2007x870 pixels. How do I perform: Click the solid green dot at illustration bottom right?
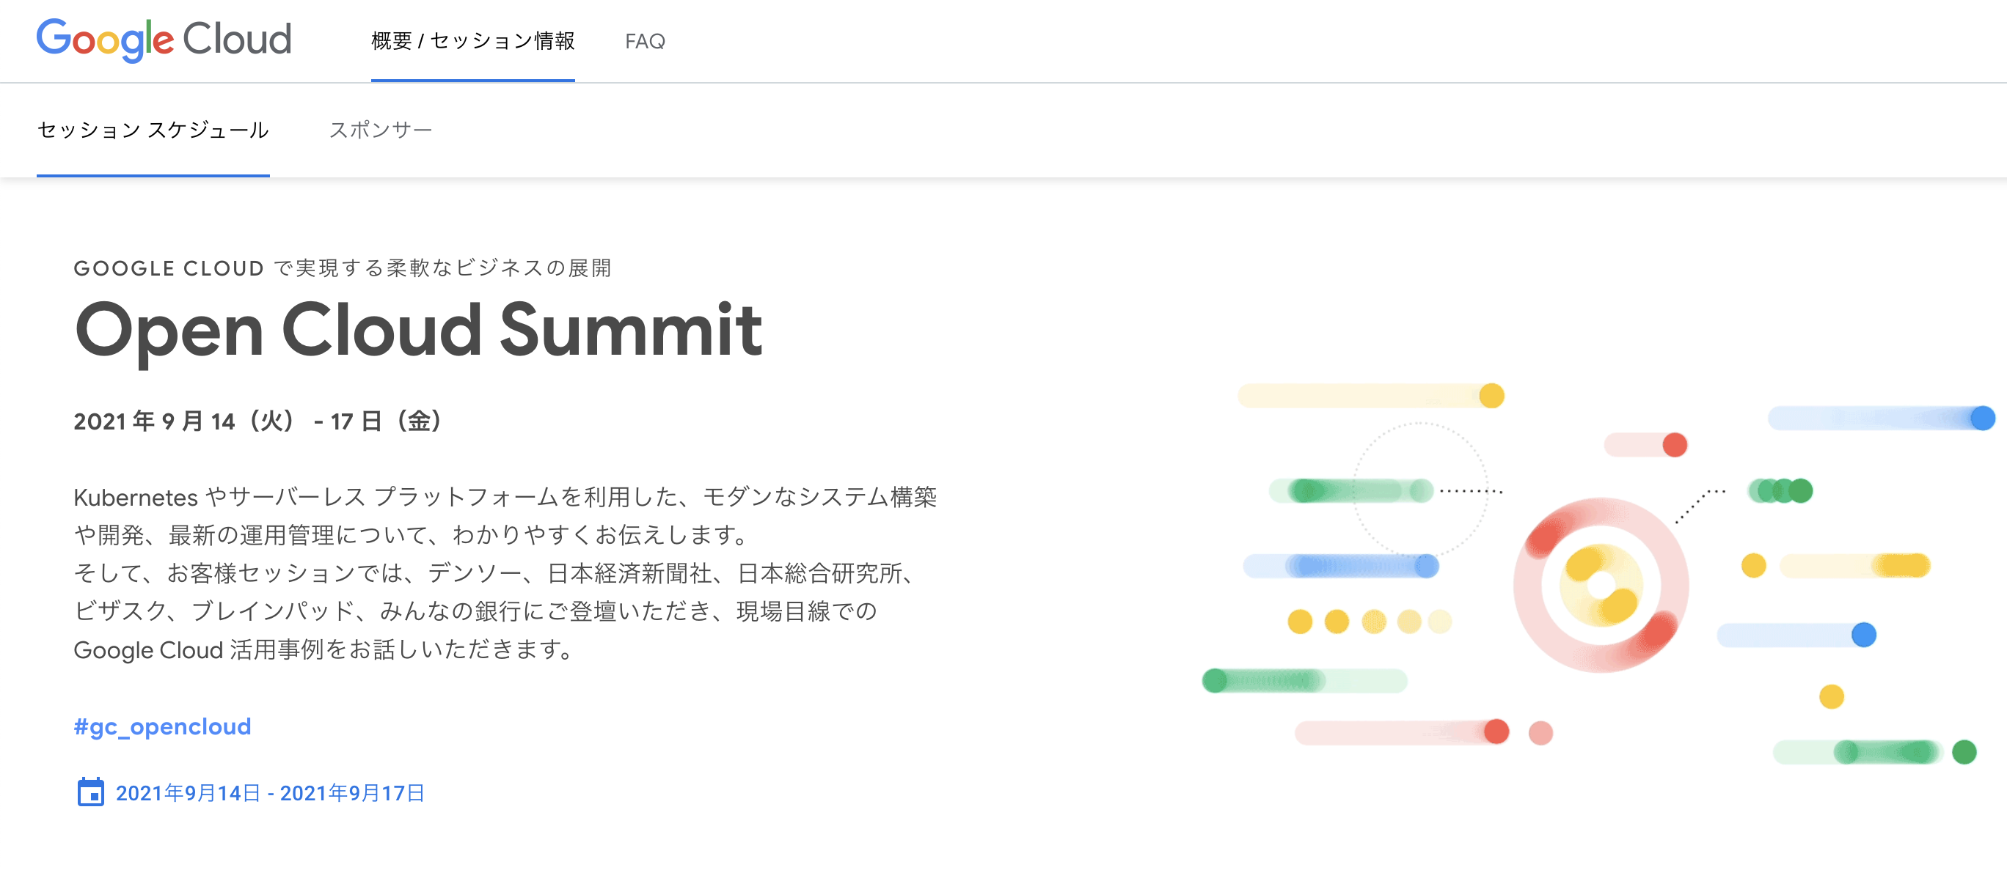1964,752
